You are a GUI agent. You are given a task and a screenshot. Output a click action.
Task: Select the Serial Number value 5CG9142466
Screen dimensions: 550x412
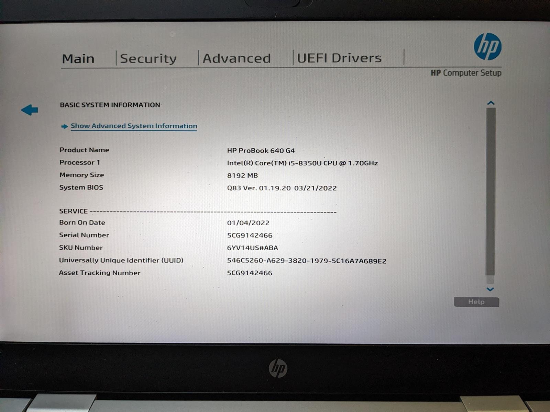[x=250, y=236]
